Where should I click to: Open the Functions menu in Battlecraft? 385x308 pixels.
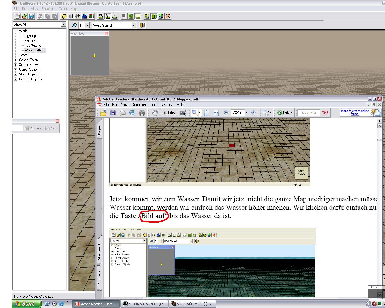[48, 9]
